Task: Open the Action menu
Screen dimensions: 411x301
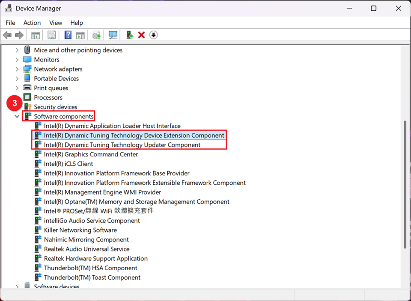Action: tap(32, 23)
